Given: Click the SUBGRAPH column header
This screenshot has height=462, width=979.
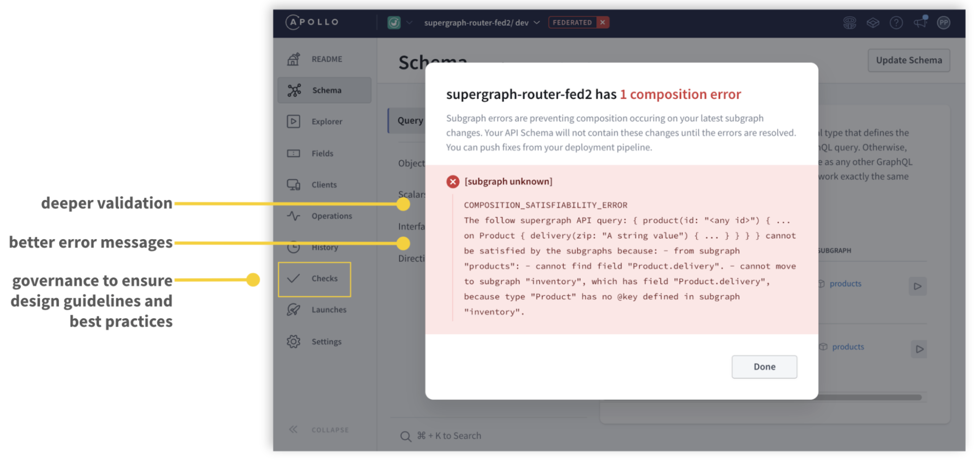Looking at the screenshot, I should click(x=835, y=250).
